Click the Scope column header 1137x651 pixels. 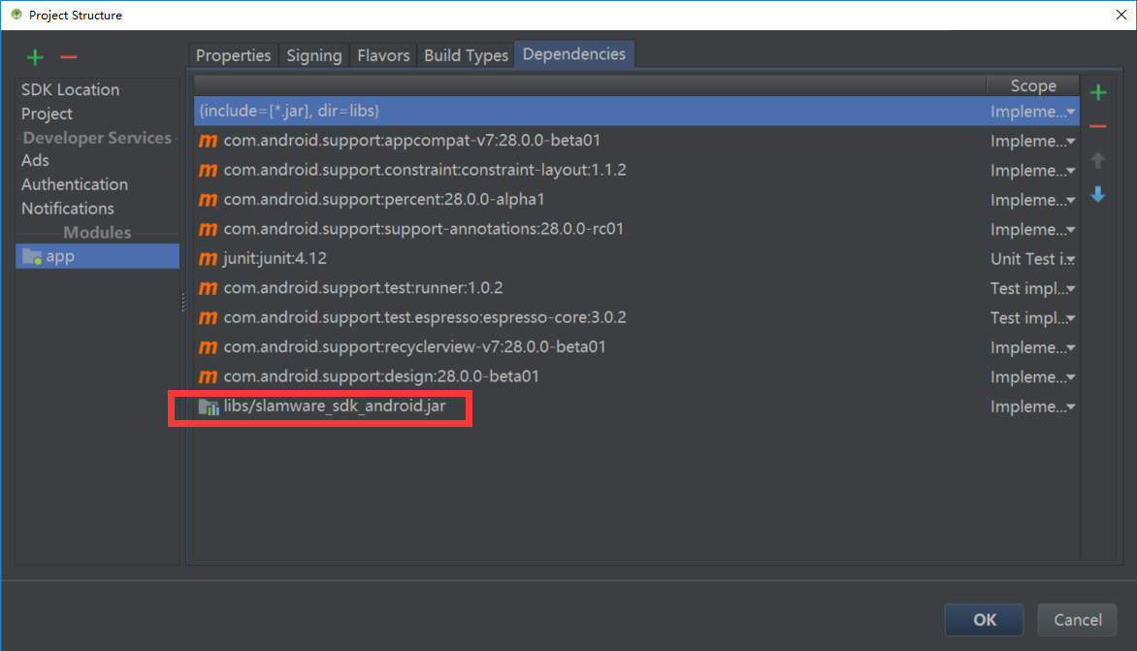(x=1032, y=86)
